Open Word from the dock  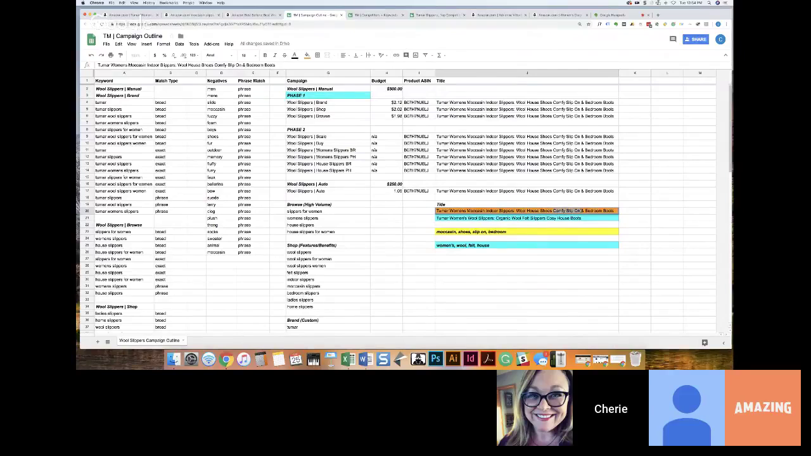click(366, 360)
